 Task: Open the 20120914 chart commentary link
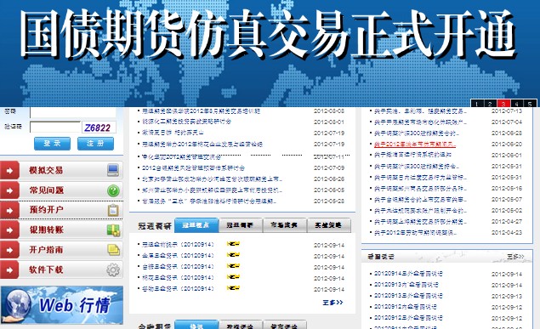(x=408, y=274)
